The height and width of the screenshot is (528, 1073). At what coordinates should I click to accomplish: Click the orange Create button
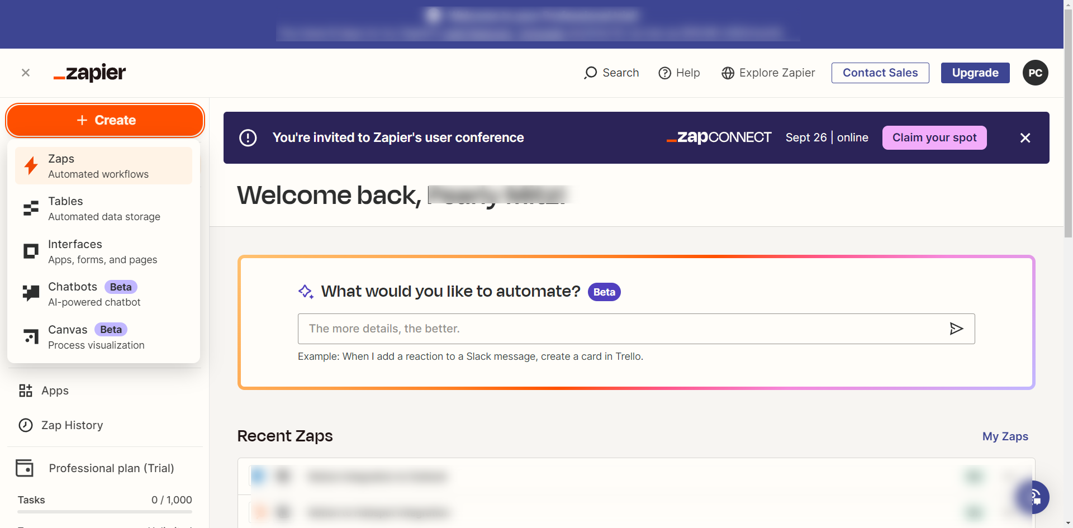click(105, 120)
